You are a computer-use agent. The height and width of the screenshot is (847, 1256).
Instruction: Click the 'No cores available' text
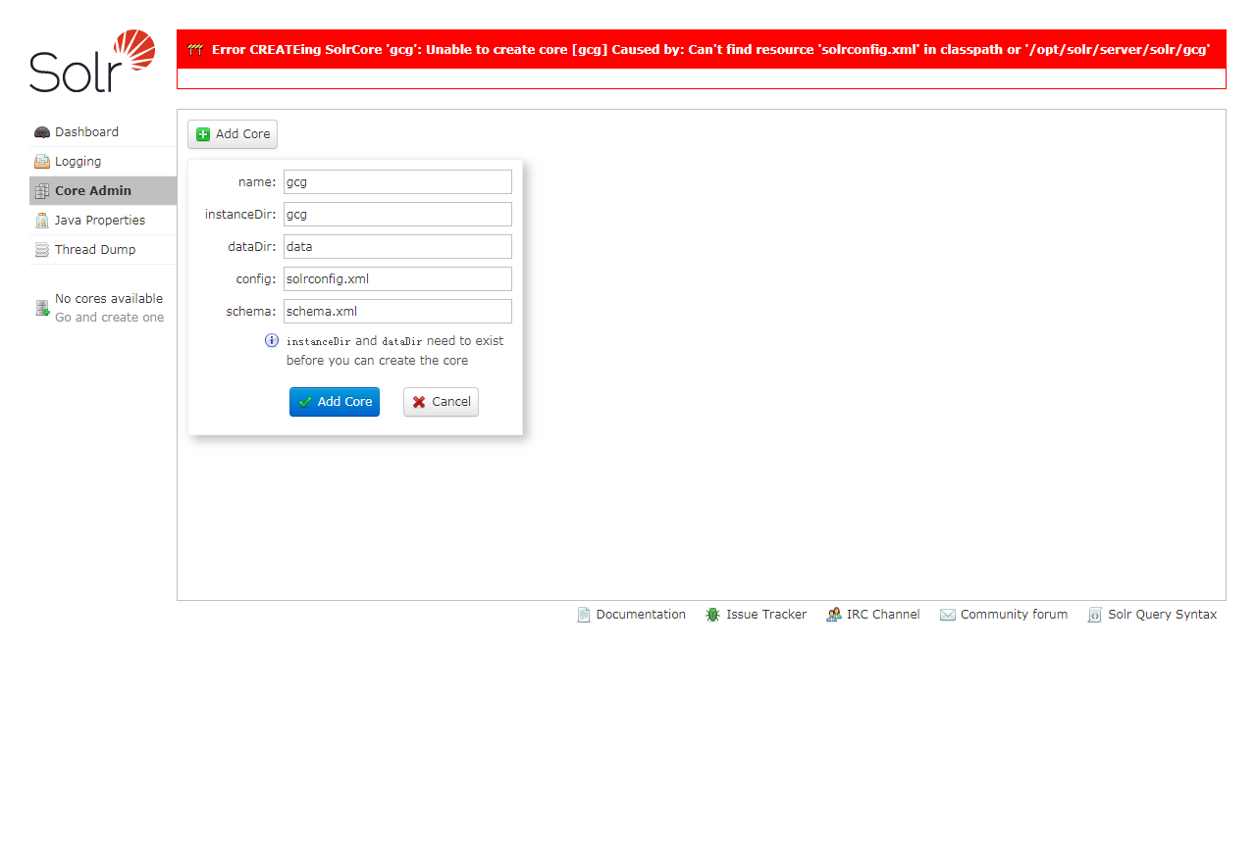109,299
